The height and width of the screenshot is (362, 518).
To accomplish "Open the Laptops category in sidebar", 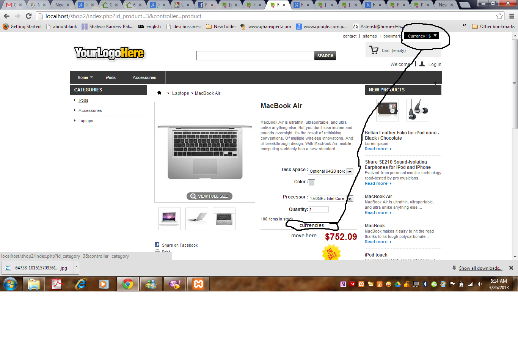I will (86, 121).
